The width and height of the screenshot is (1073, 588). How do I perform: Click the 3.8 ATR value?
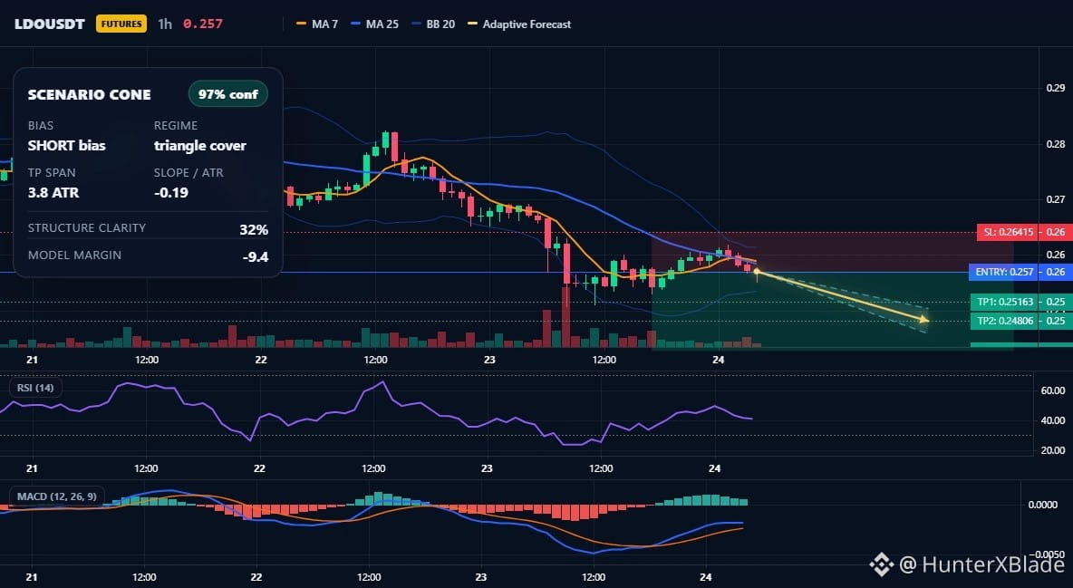point(53,192)
